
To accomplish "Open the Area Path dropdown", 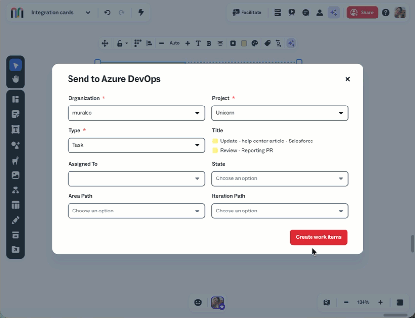I will (136, 211).
